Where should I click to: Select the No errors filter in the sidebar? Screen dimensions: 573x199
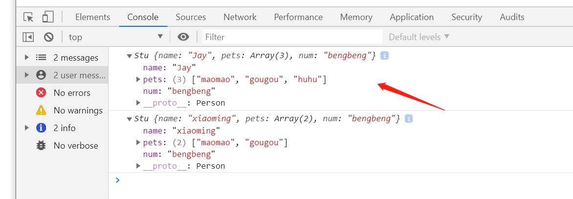click(72, 93)
